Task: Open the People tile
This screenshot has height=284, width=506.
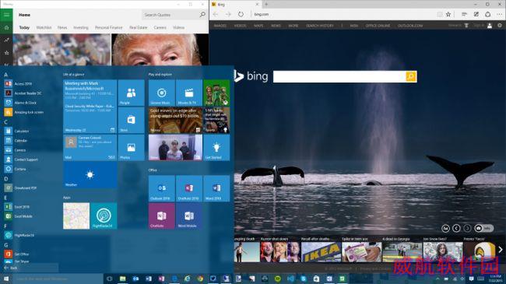Action: (x=131, y=93)
